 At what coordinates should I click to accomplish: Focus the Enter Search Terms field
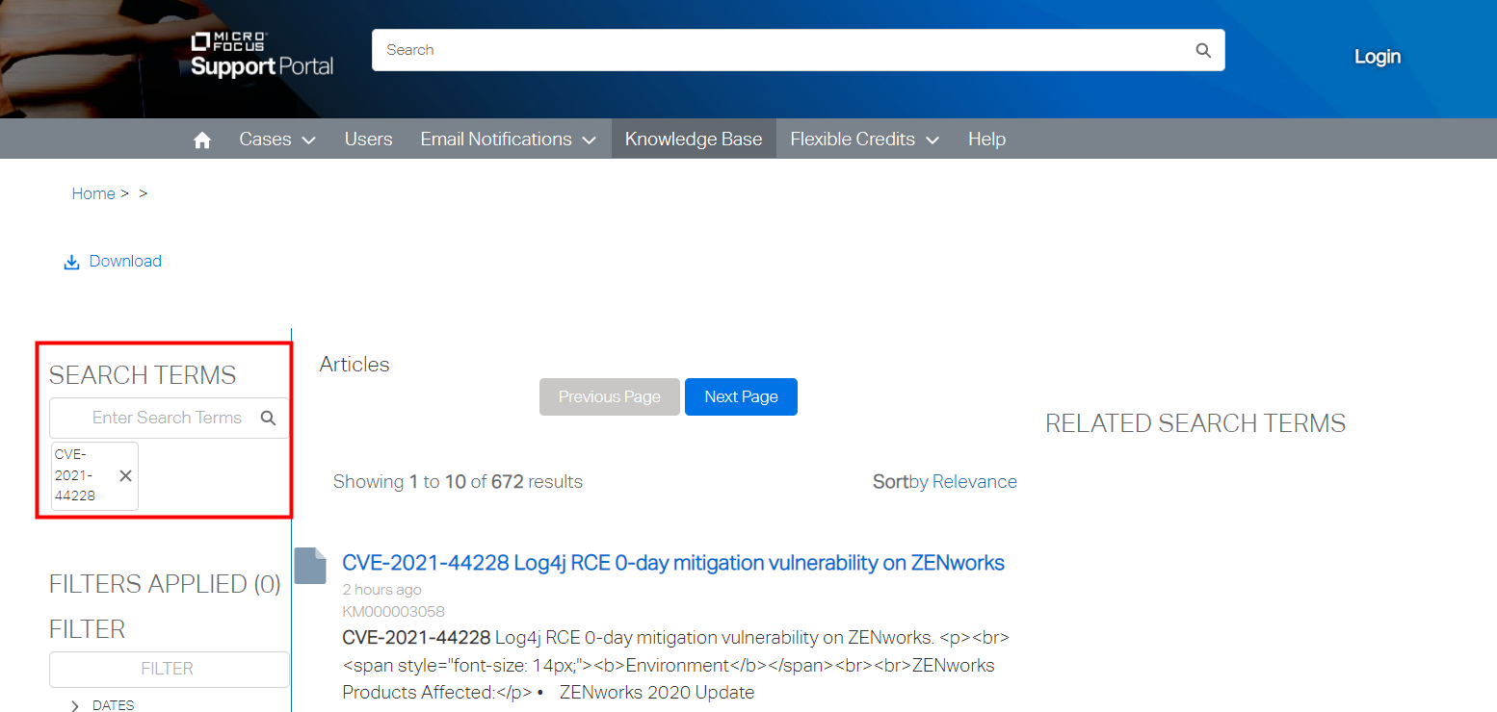[159, 418]
